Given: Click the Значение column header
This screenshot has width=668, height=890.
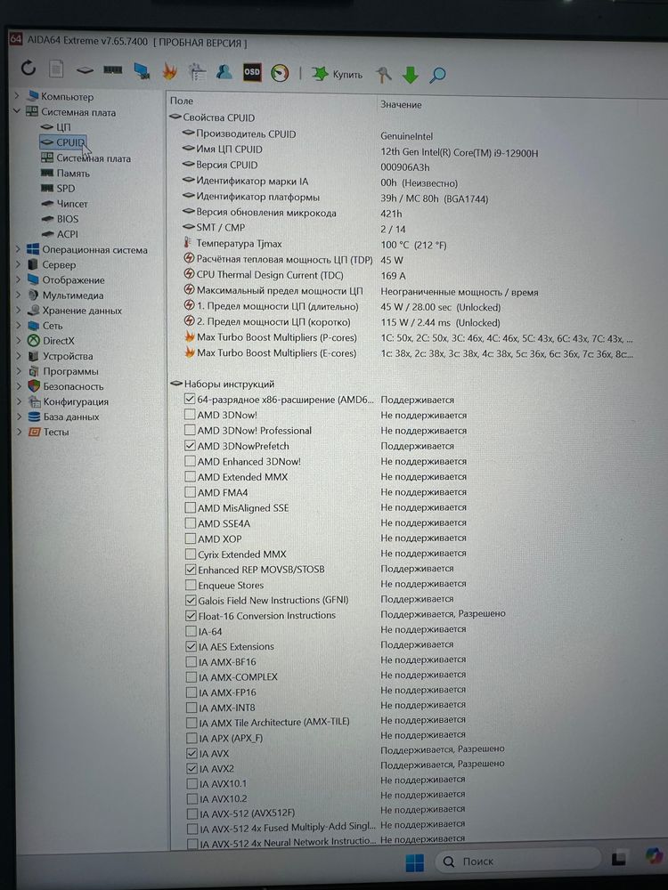Looking at the screenshot, I should [x=401, y=104].
